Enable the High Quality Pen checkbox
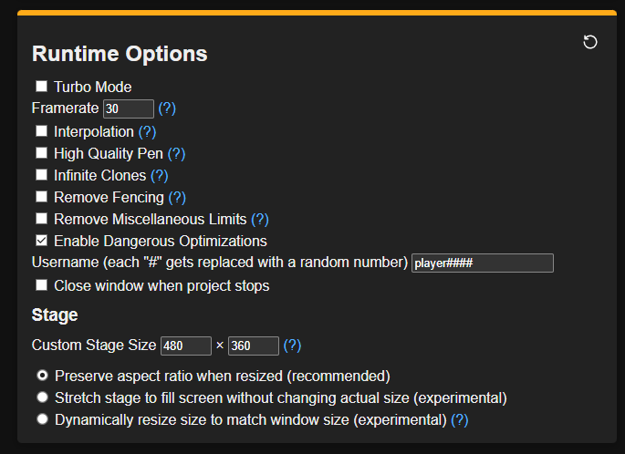The height and width of the screenshot is (454, 625). [42, 153]
